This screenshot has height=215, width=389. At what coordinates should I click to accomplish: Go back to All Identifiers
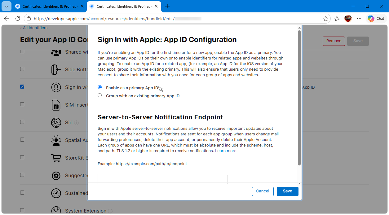pyautogui.click(x=34, y=28)
